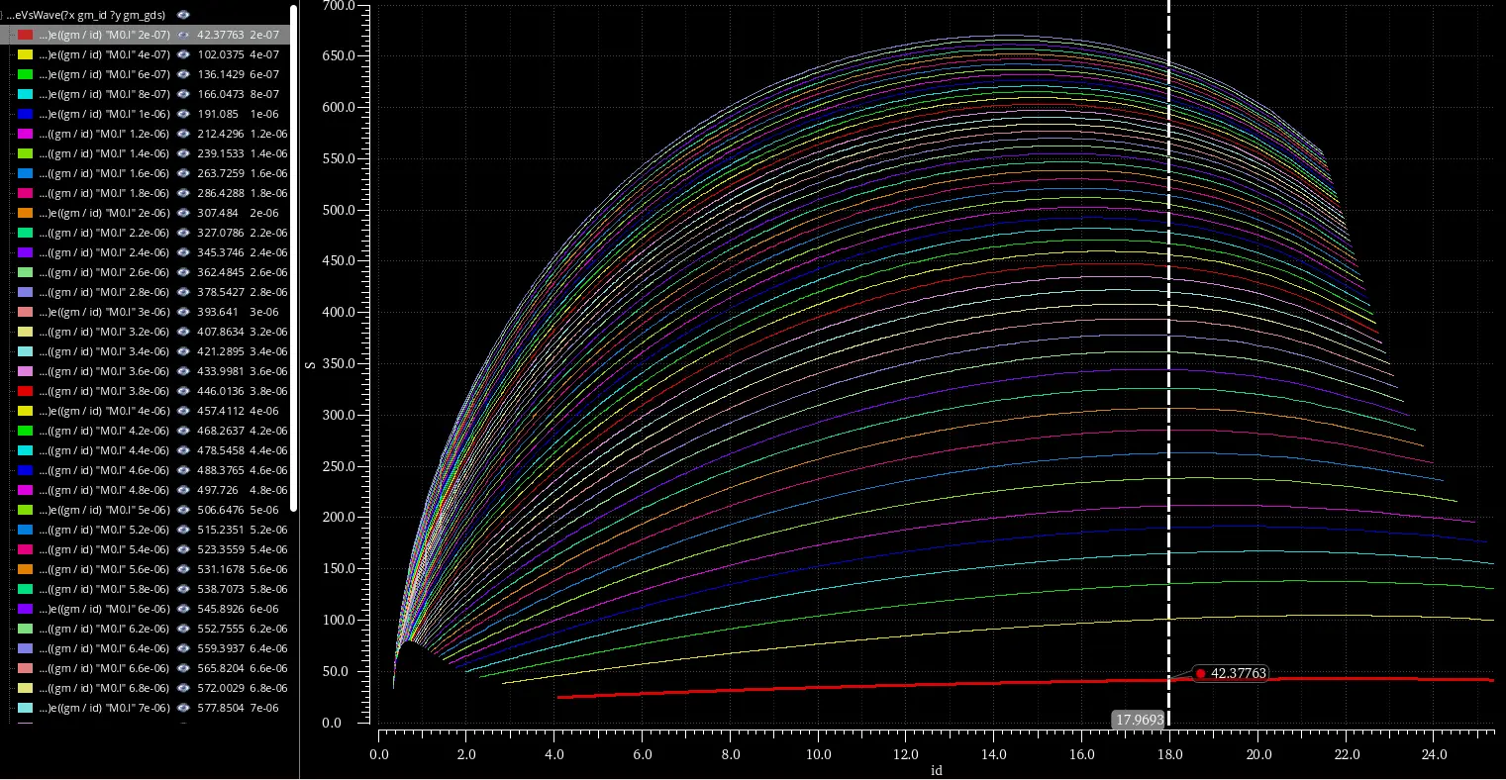
Task: Collapse the eVsWave trace group header
Action: pyautogui.click(x=3, y=15)
